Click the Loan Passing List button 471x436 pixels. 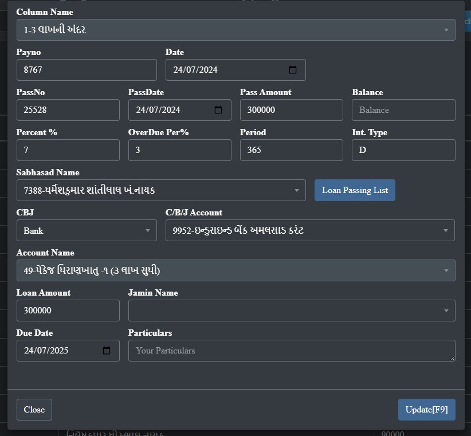coord(355,190)
